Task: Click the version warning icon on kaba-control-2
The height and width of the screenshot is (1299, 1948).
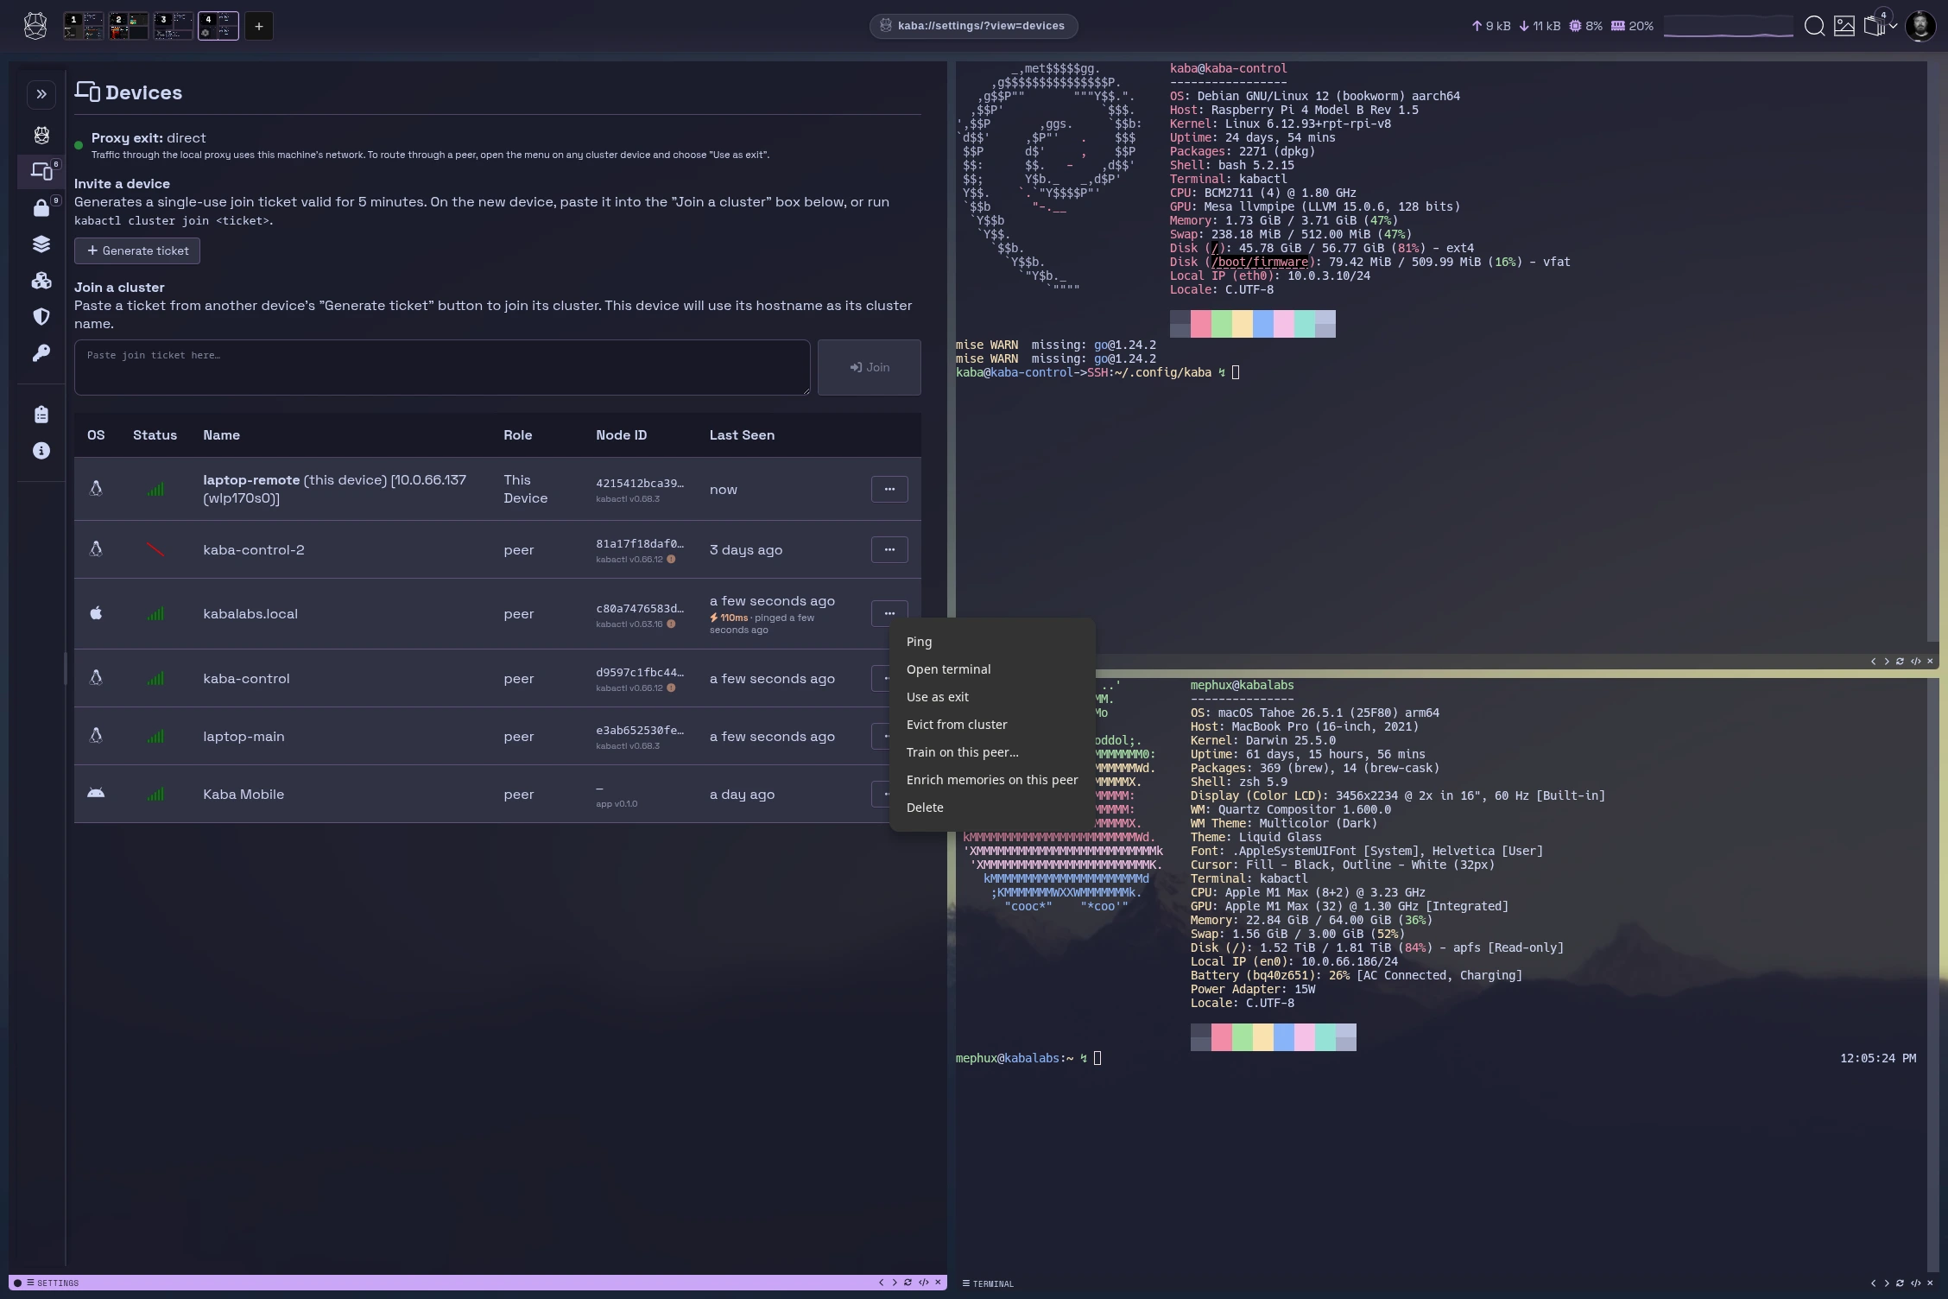Action: tap(671, 560)
